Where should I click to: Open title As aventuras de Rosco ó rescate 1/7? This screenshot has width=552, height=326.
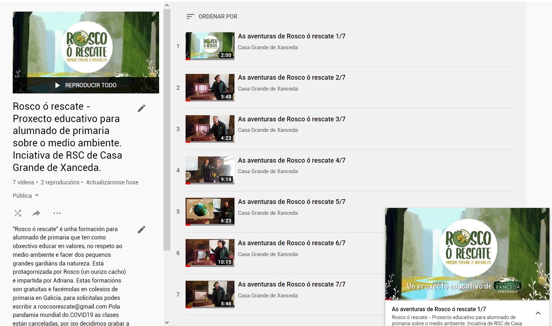291,36
